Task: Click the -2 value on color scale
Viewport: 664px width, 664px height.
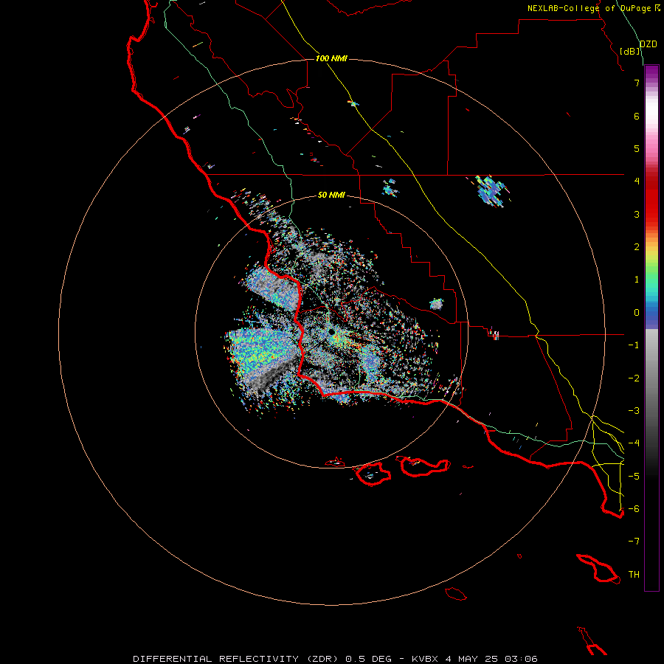Action: click(634, 378)
